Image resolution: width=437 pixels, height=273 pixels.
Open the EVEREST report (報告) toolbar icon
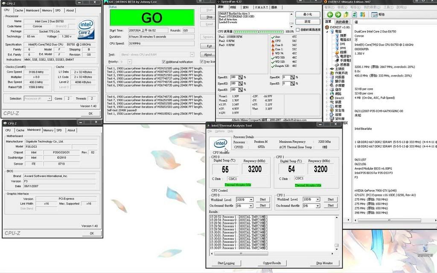click(x=378, y=15)
